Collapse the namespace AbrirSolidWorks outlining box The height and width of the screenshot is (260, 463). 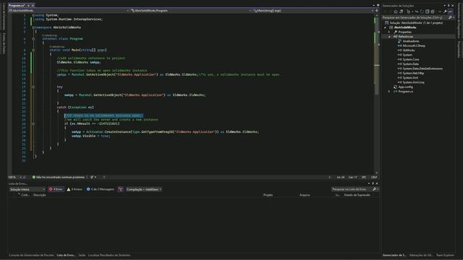(x=33, y=27)
